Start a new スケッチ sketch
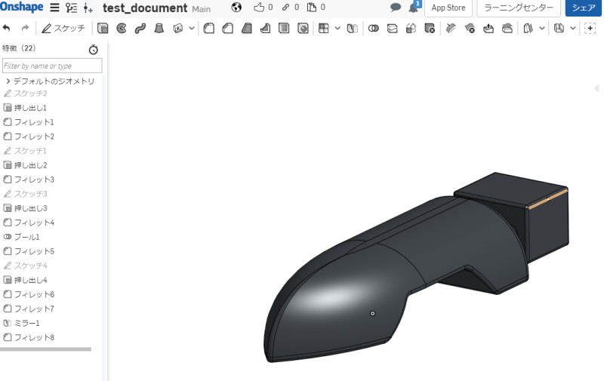 [x=63, y=28]
